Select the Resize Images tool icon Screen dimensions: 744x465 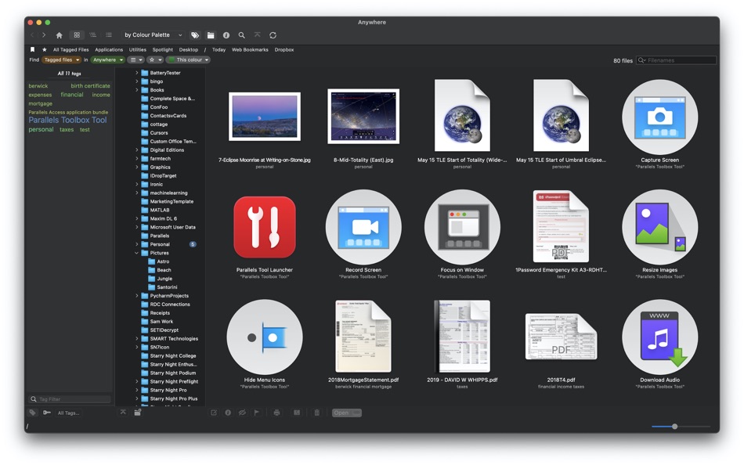(659, 227)
